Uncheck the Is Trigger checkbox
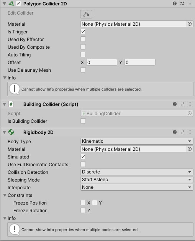The width and height of the screenshot is (195, 241). pos(83,32)
